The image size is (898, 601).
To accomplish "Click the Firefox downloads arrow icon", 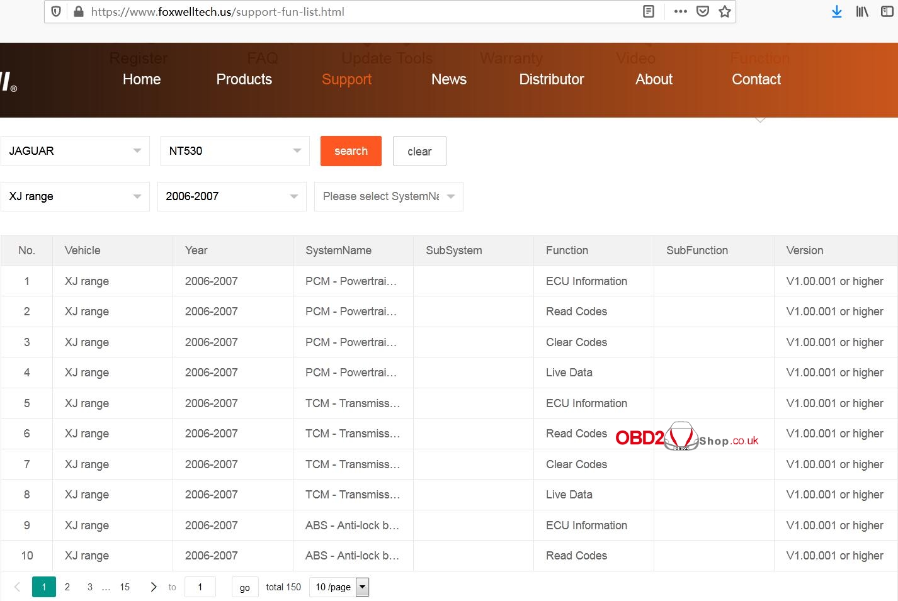I will [x=836, y=11].
